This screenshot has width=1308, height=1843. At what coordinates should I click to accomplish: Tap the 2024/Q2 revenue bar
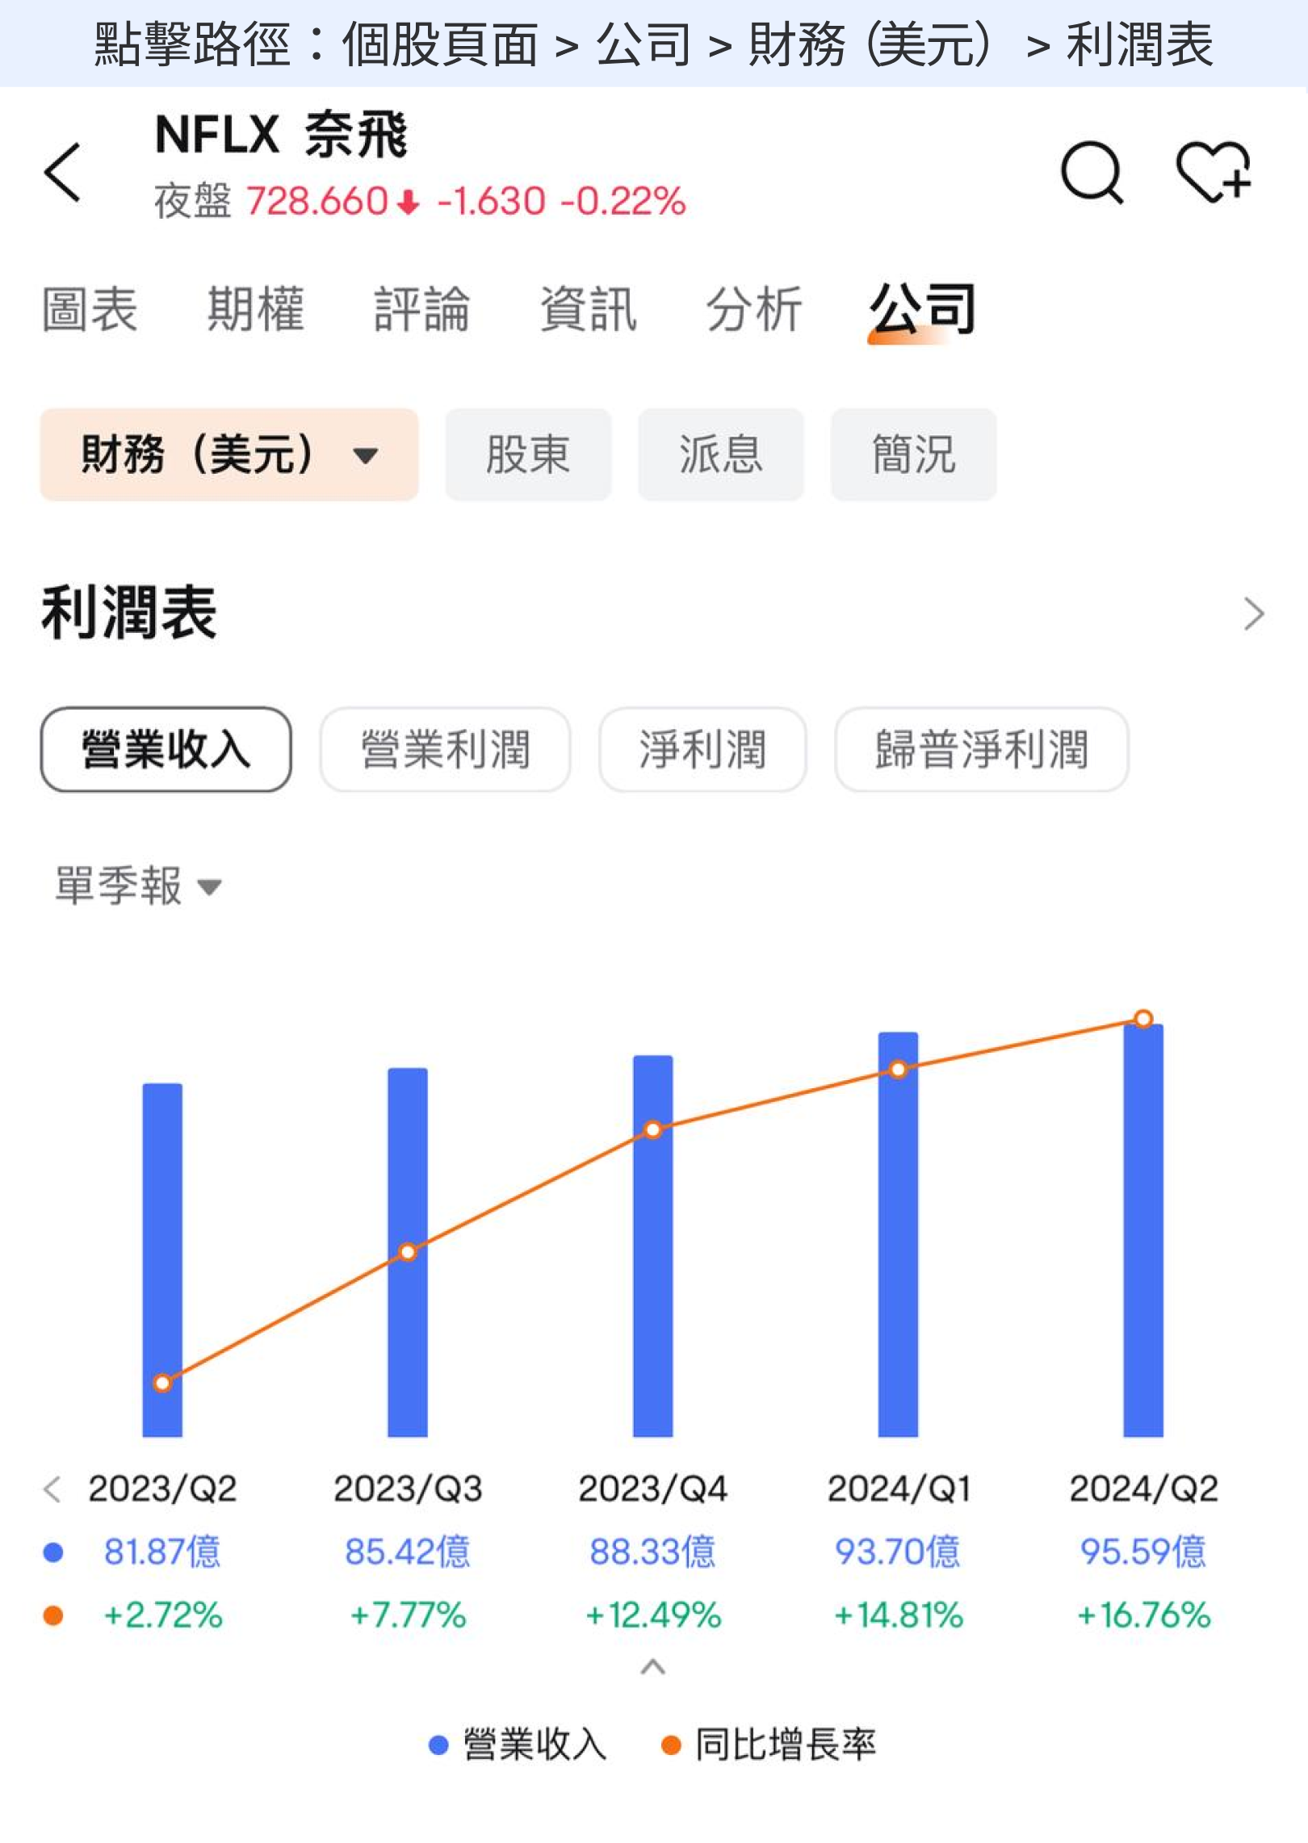pyautogui.click(x=1144, y=1231)
